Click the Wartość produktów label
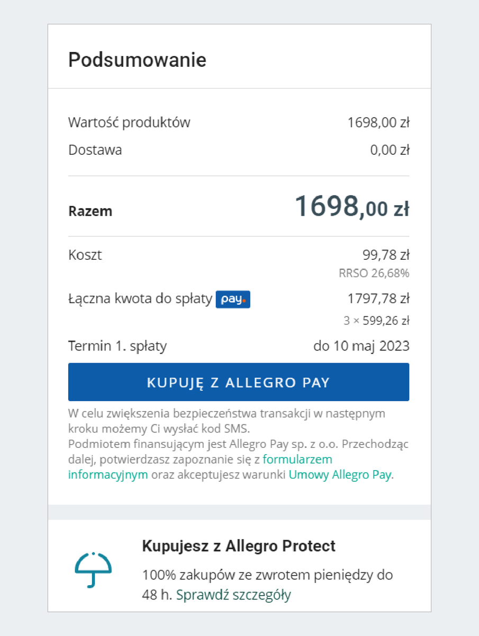Image resolution: width=479 pixels, height=636 pixels. pos(129,122)
